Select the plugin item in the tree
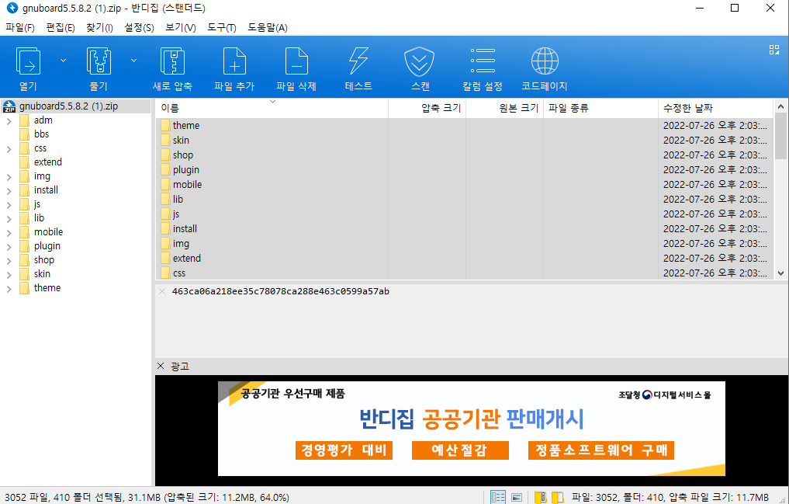The image size is (789, 504). pos(47,246)
